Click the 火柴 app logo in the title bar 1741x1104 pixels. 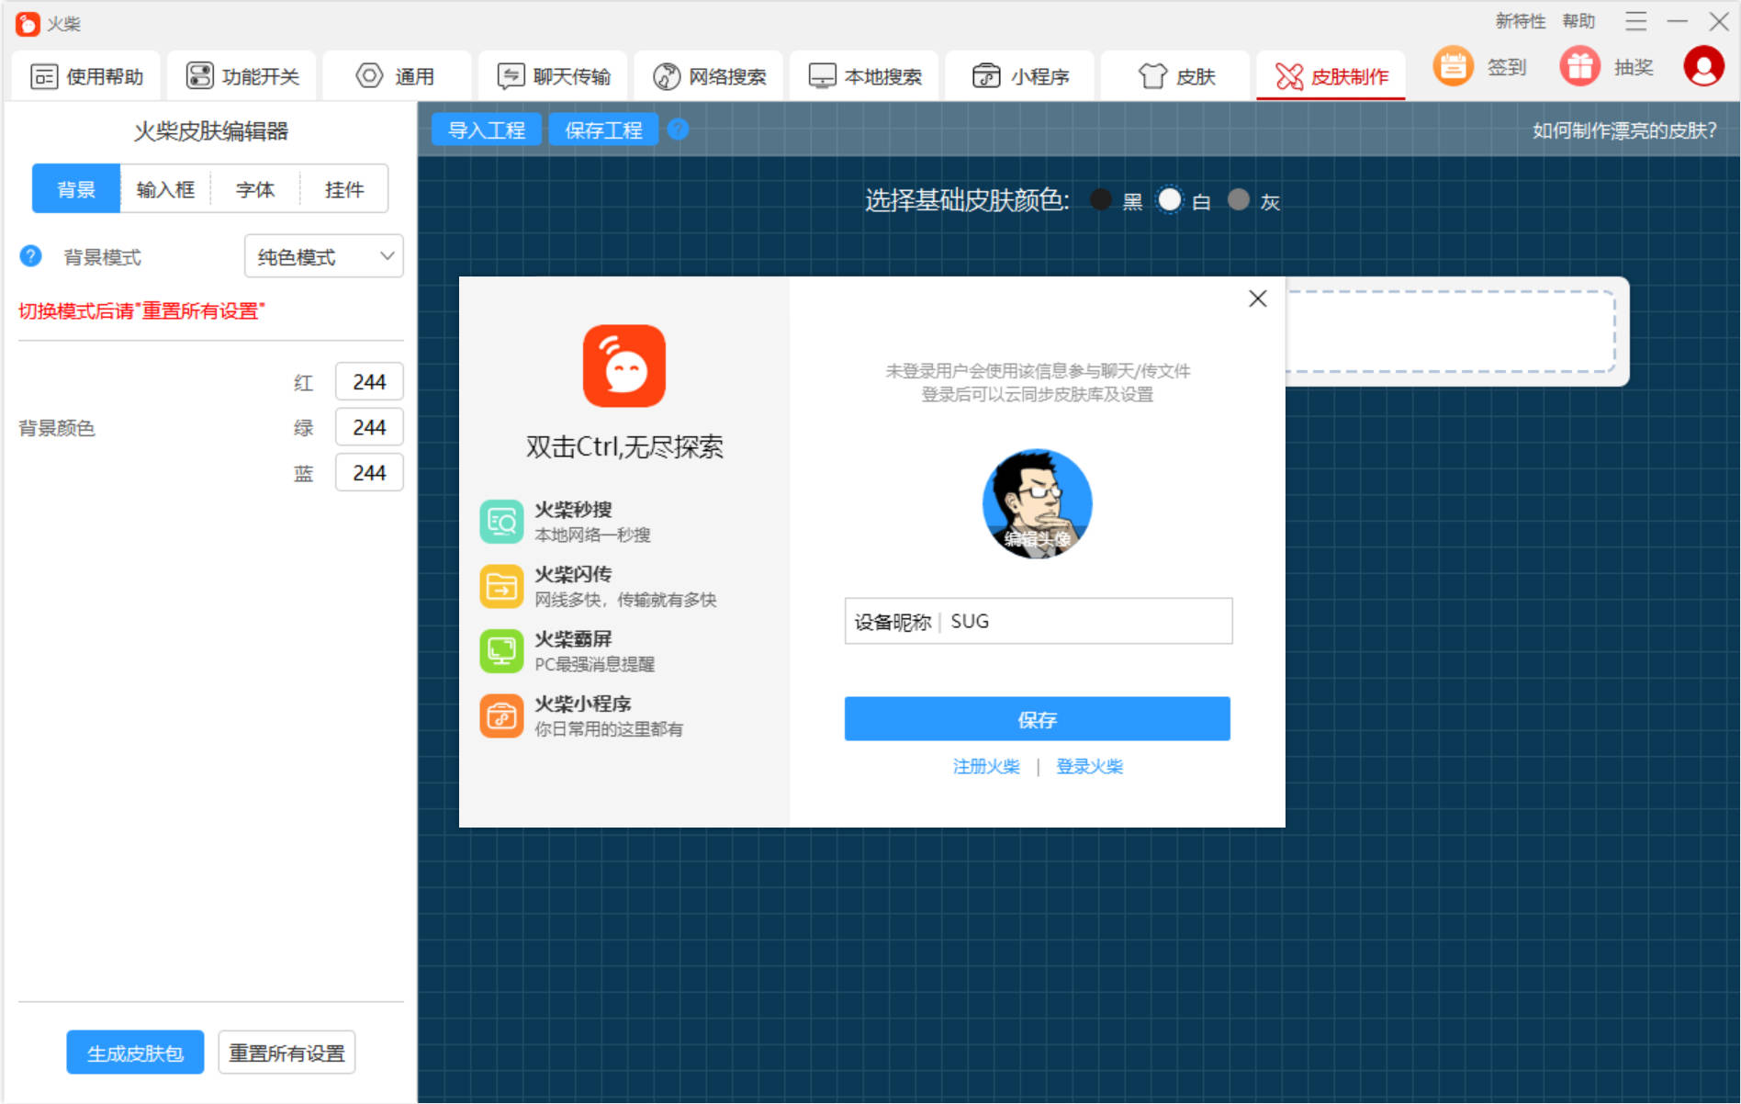tap(28, 23)
